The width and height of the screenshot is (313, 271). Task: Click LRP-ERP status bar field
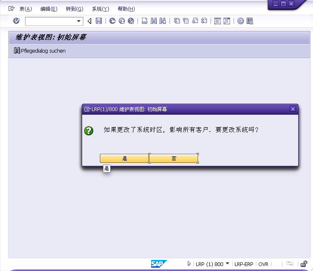click(244, 264)
